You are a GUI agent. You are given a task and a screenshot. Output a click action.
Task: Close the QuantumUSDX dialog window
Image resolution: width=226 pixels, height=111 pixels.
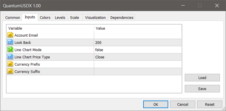click(217, 6)
